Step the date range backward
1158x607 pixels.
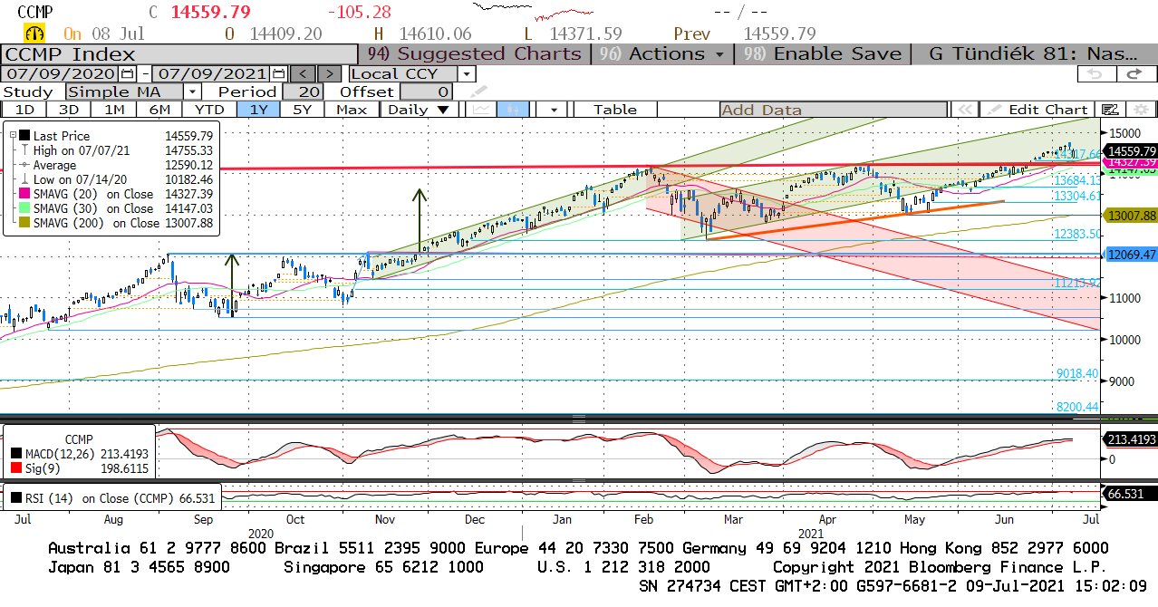[303, 73]
